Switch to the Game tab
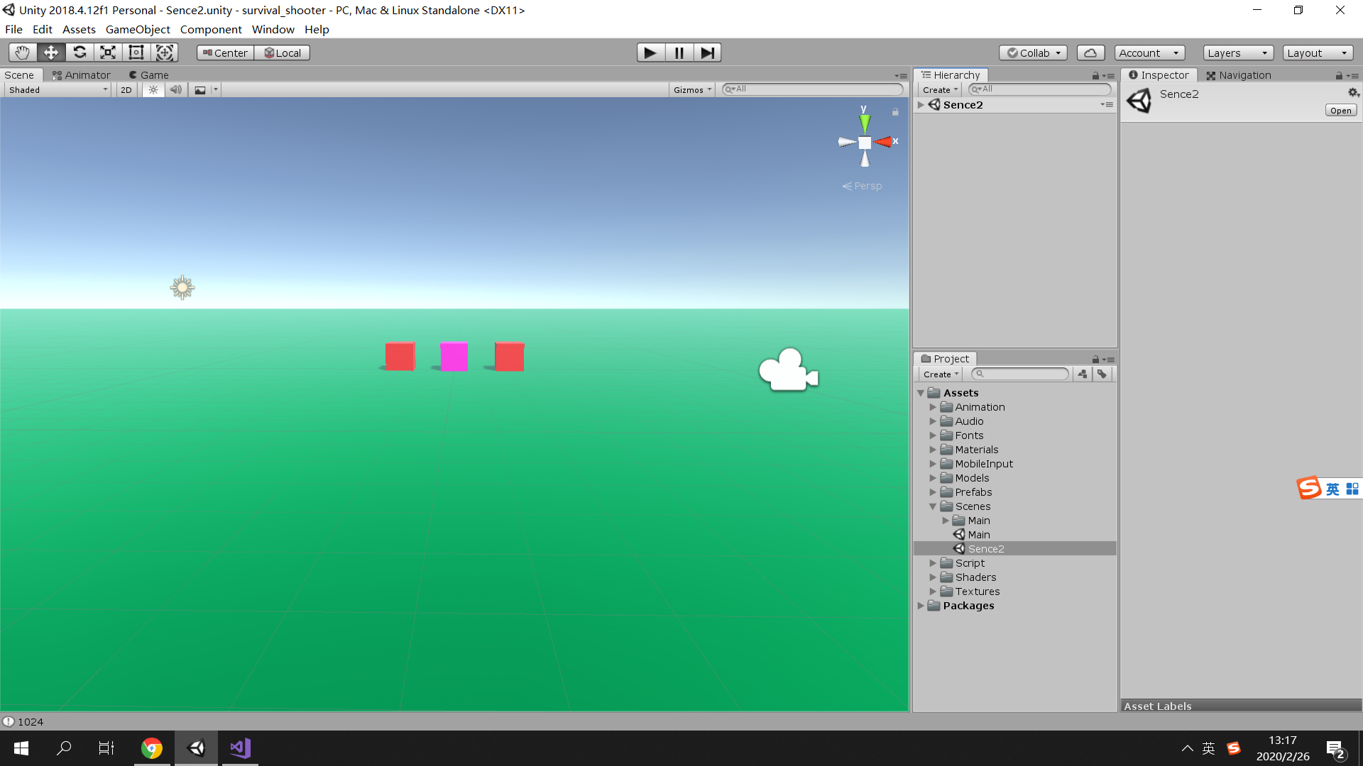1363x766 pixels. coord(149,75)
